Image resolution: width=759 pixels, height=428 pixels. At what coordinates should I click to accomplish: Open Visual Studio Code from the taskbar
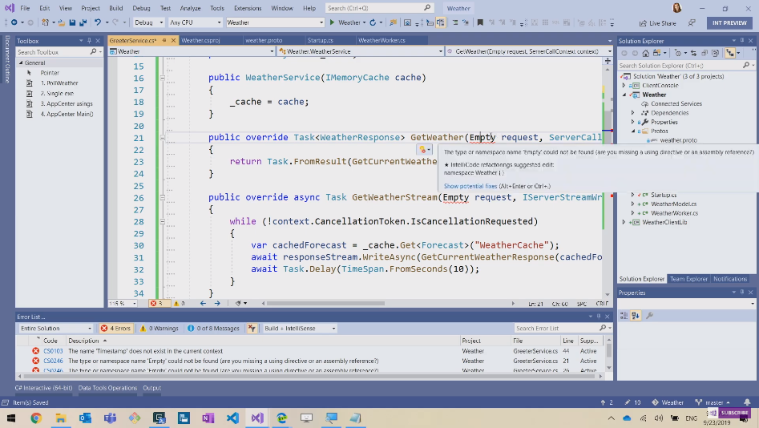(232, 418)
